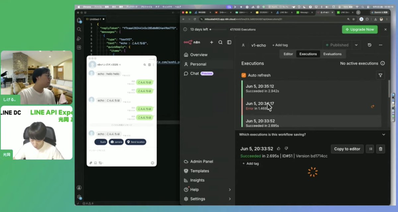The width and height of the screenshot is (398, 212).
Task: Click the list icon next to Copy to editor
Action: pos(370,149)
